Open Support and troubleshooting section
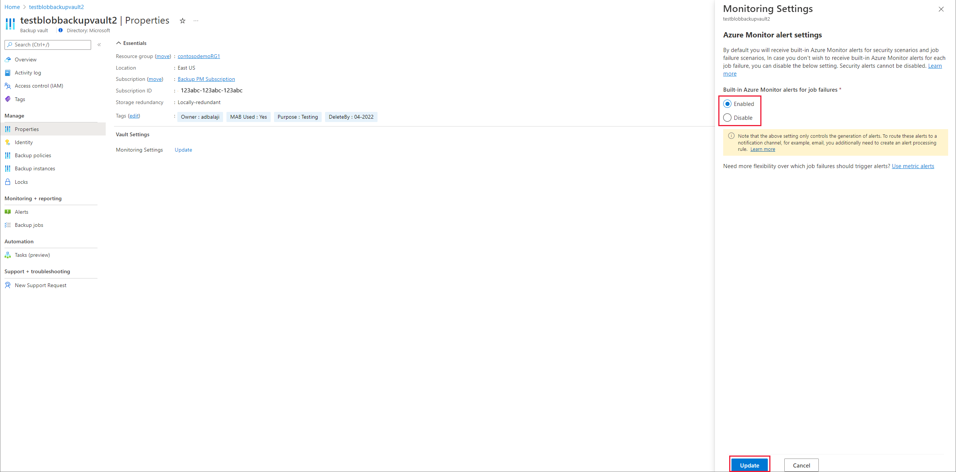The image size is (956, 472). pos(37,271)
